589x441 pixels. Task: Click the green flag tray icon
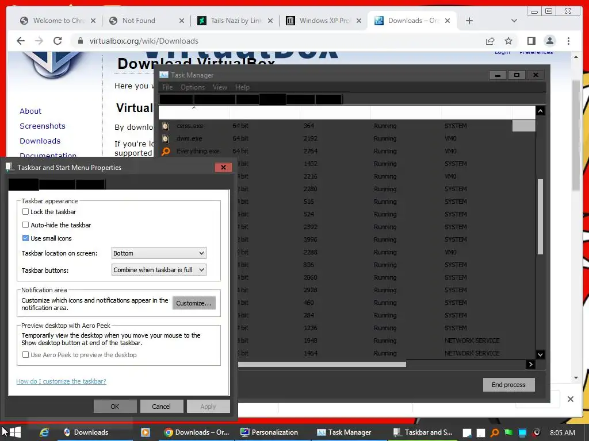508,432
